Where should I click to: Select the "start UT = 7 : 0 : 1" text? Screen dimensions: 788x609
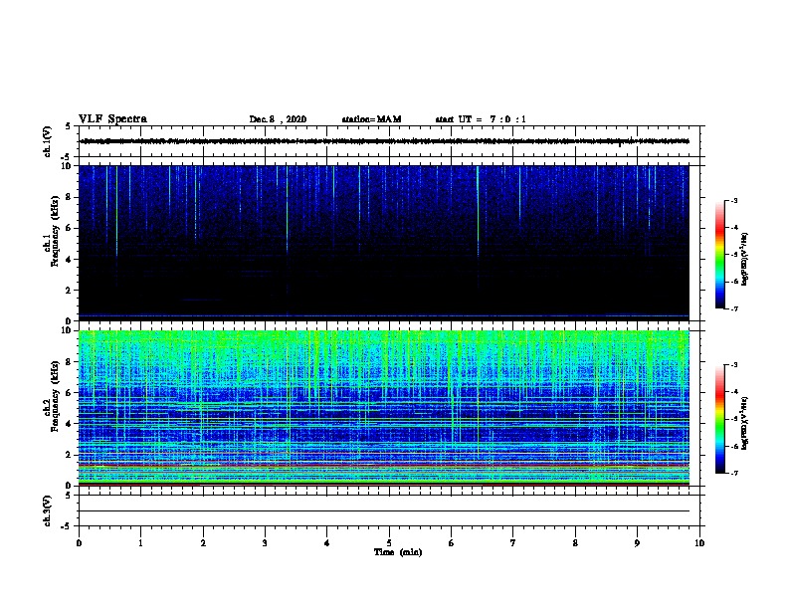[481, 119]
